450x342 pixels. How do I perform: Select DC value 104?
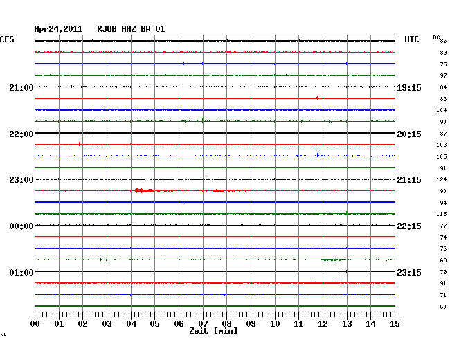pyautogui.click(x=442, y=110)
